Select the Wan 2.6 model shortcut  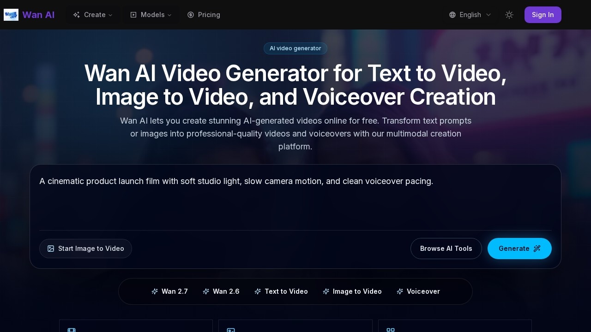221,291
